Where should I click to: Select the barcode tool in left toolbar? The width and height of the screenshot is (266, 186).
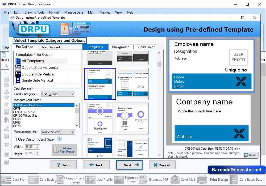[x=6, y=137]
